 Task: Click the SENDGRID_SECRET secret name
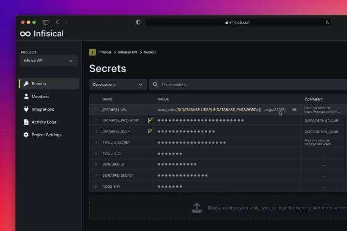pyautogui.click(x=118, y=175)
